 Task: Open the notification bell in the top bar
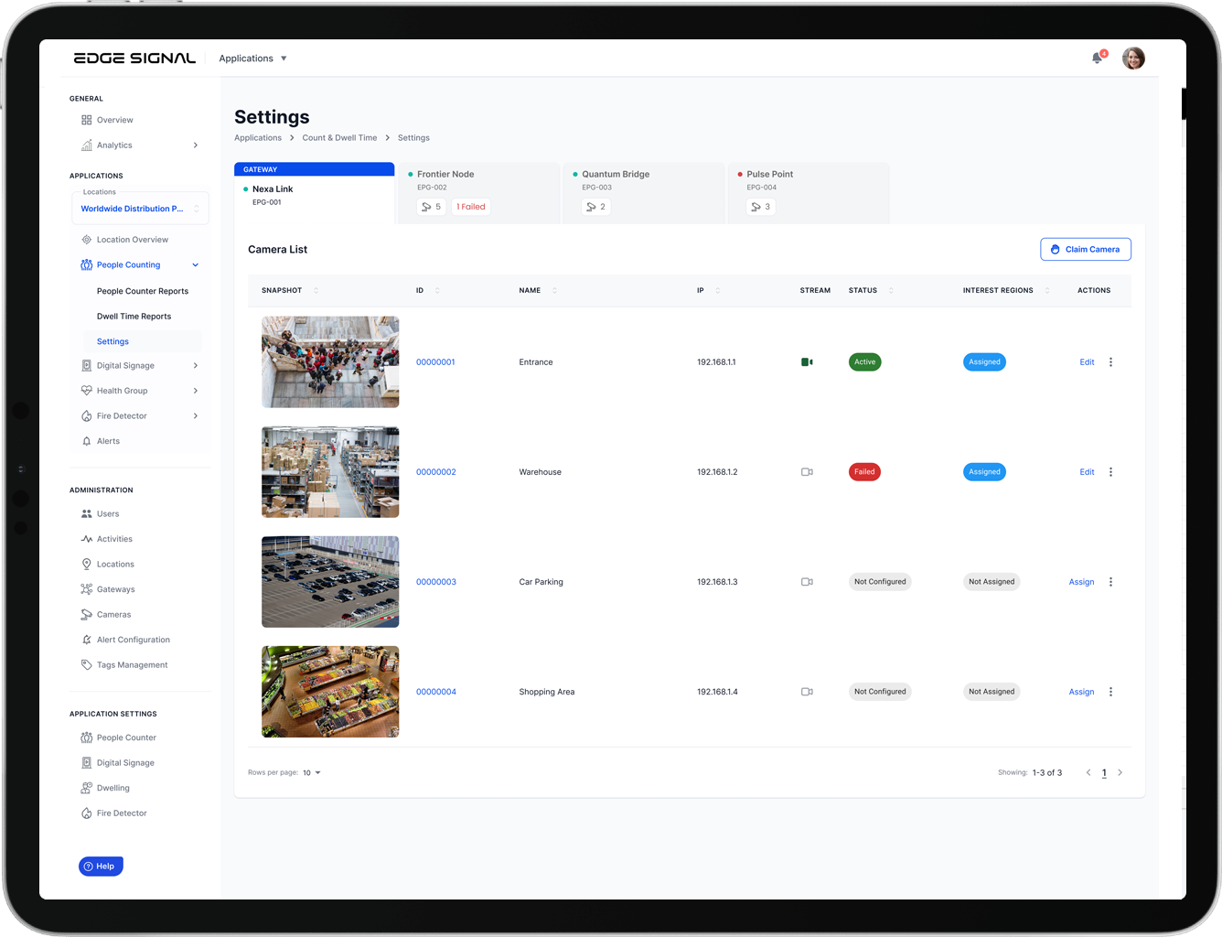pyautogui.click(x=1096, y=57)
